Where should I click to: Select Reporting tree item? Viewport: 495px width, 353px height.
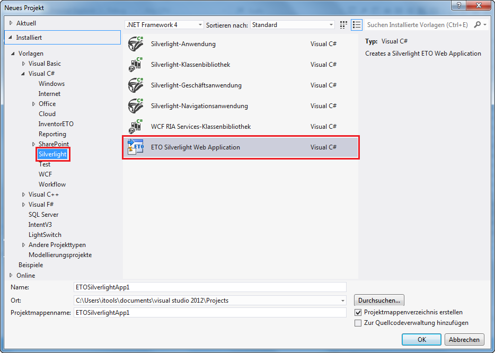[x=52, y=134]
